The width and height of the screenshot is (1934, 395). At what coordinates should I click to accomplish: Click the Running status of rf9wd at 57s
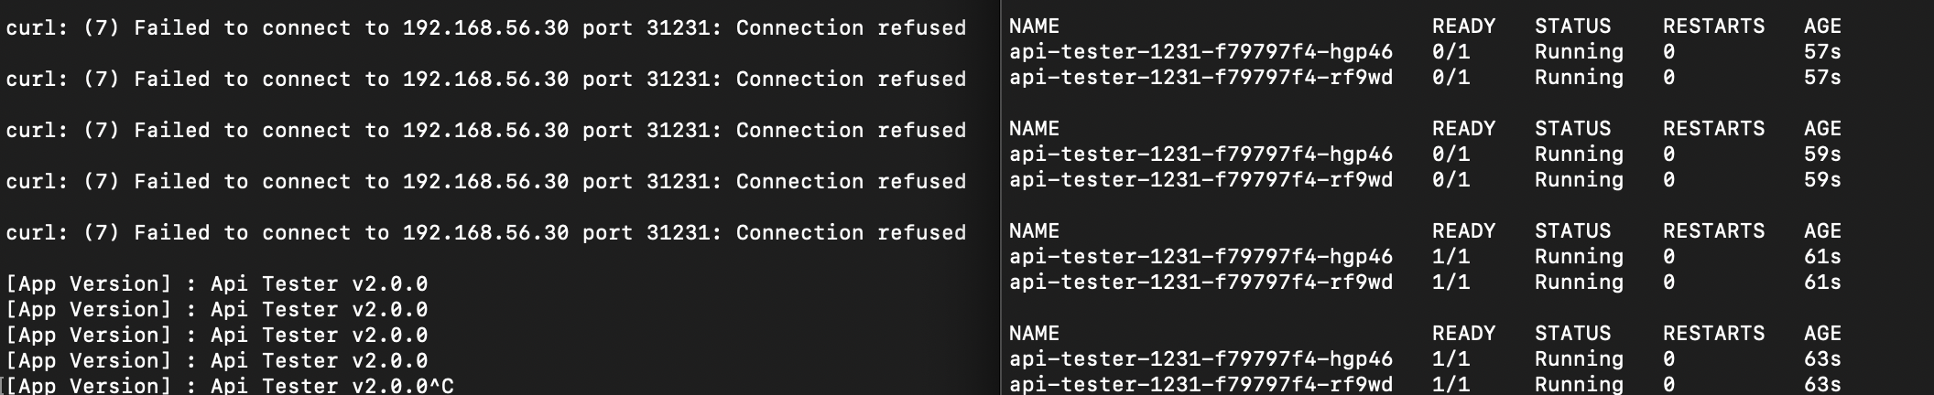pyautogui.click(x=1579, y=78)
